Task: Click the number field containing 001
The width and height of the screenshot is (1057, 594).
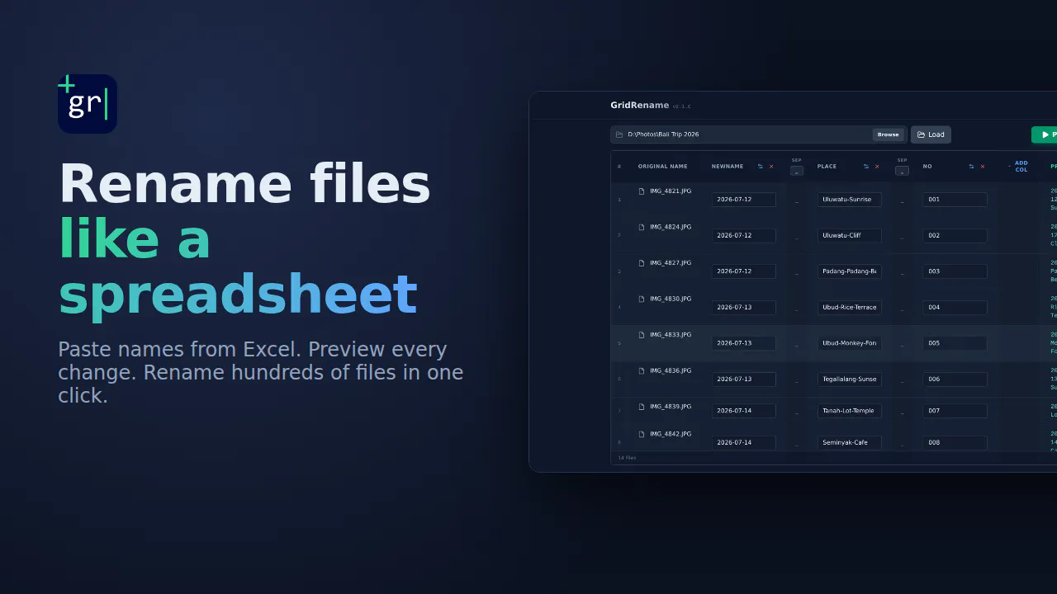Action: tap(955, 200)
